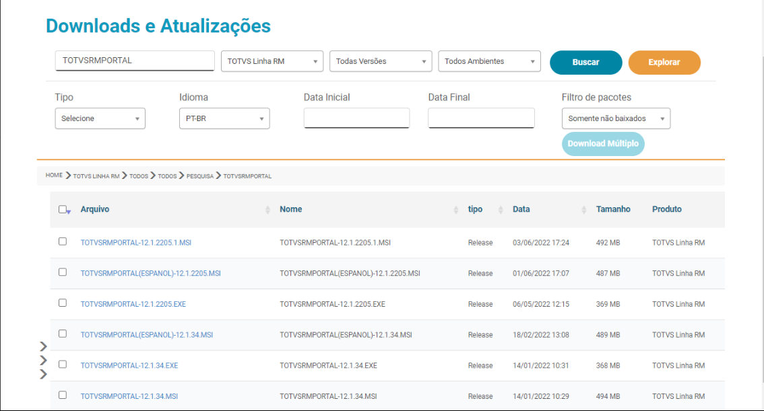Open the Todas Versões dropdown
This screenshot has height=411, width=764.
[381, 61]
